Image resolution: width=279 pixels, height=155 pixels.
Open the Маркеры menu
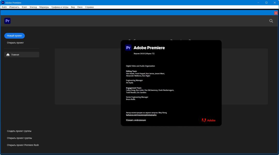pos(44,7)
